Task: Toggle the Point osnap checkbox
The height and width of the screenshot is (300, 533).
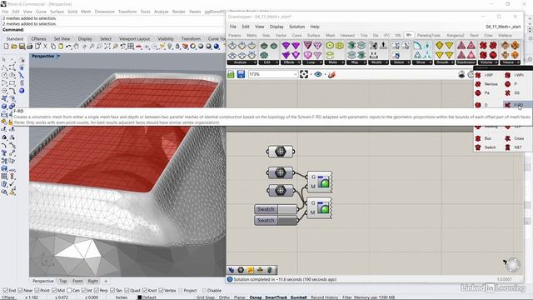Action: [37, 291]
